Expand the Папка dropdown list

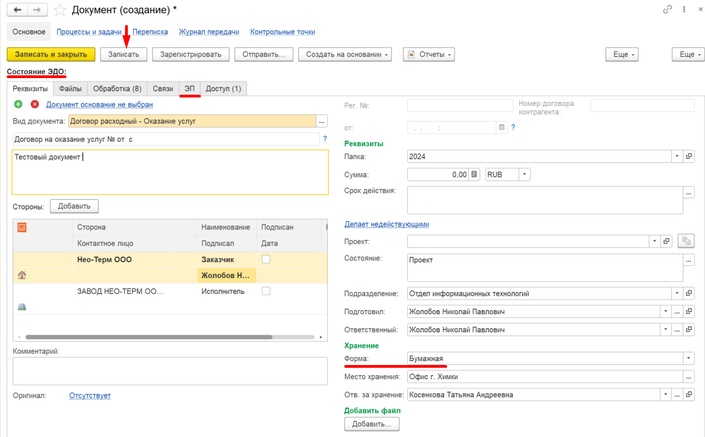pos(678,157)
